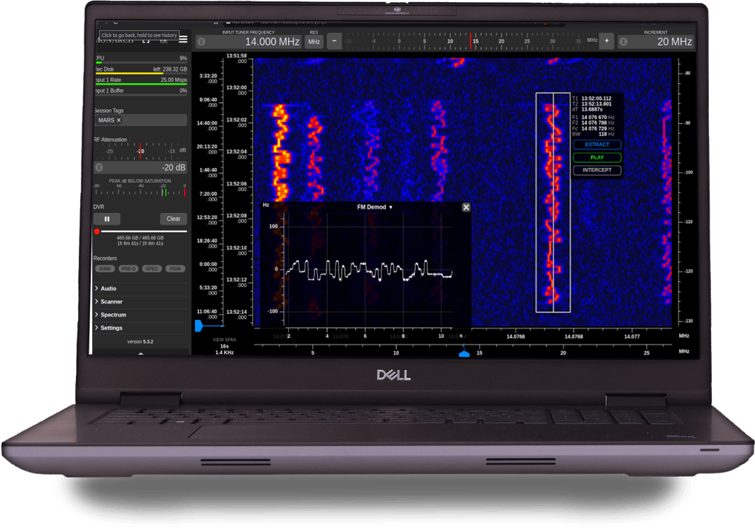
Task: Click the blue time marker on left timeline
Action: click(x=199, y=325)
